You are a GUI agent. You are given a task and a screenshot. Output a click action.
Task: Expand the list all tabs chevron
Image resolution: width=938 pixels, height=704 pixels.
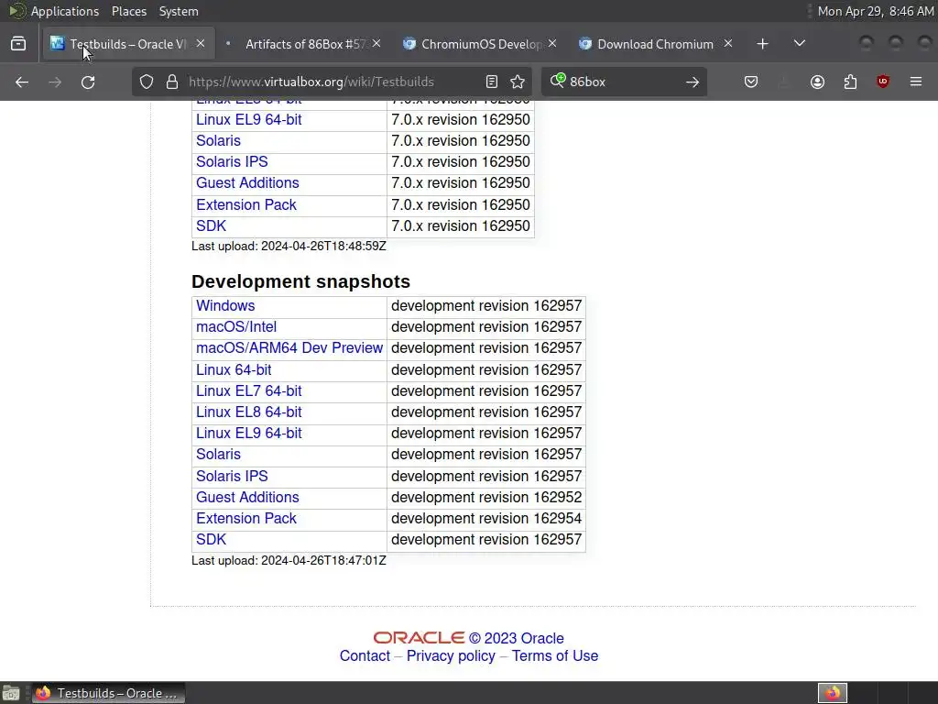(799, 44)
